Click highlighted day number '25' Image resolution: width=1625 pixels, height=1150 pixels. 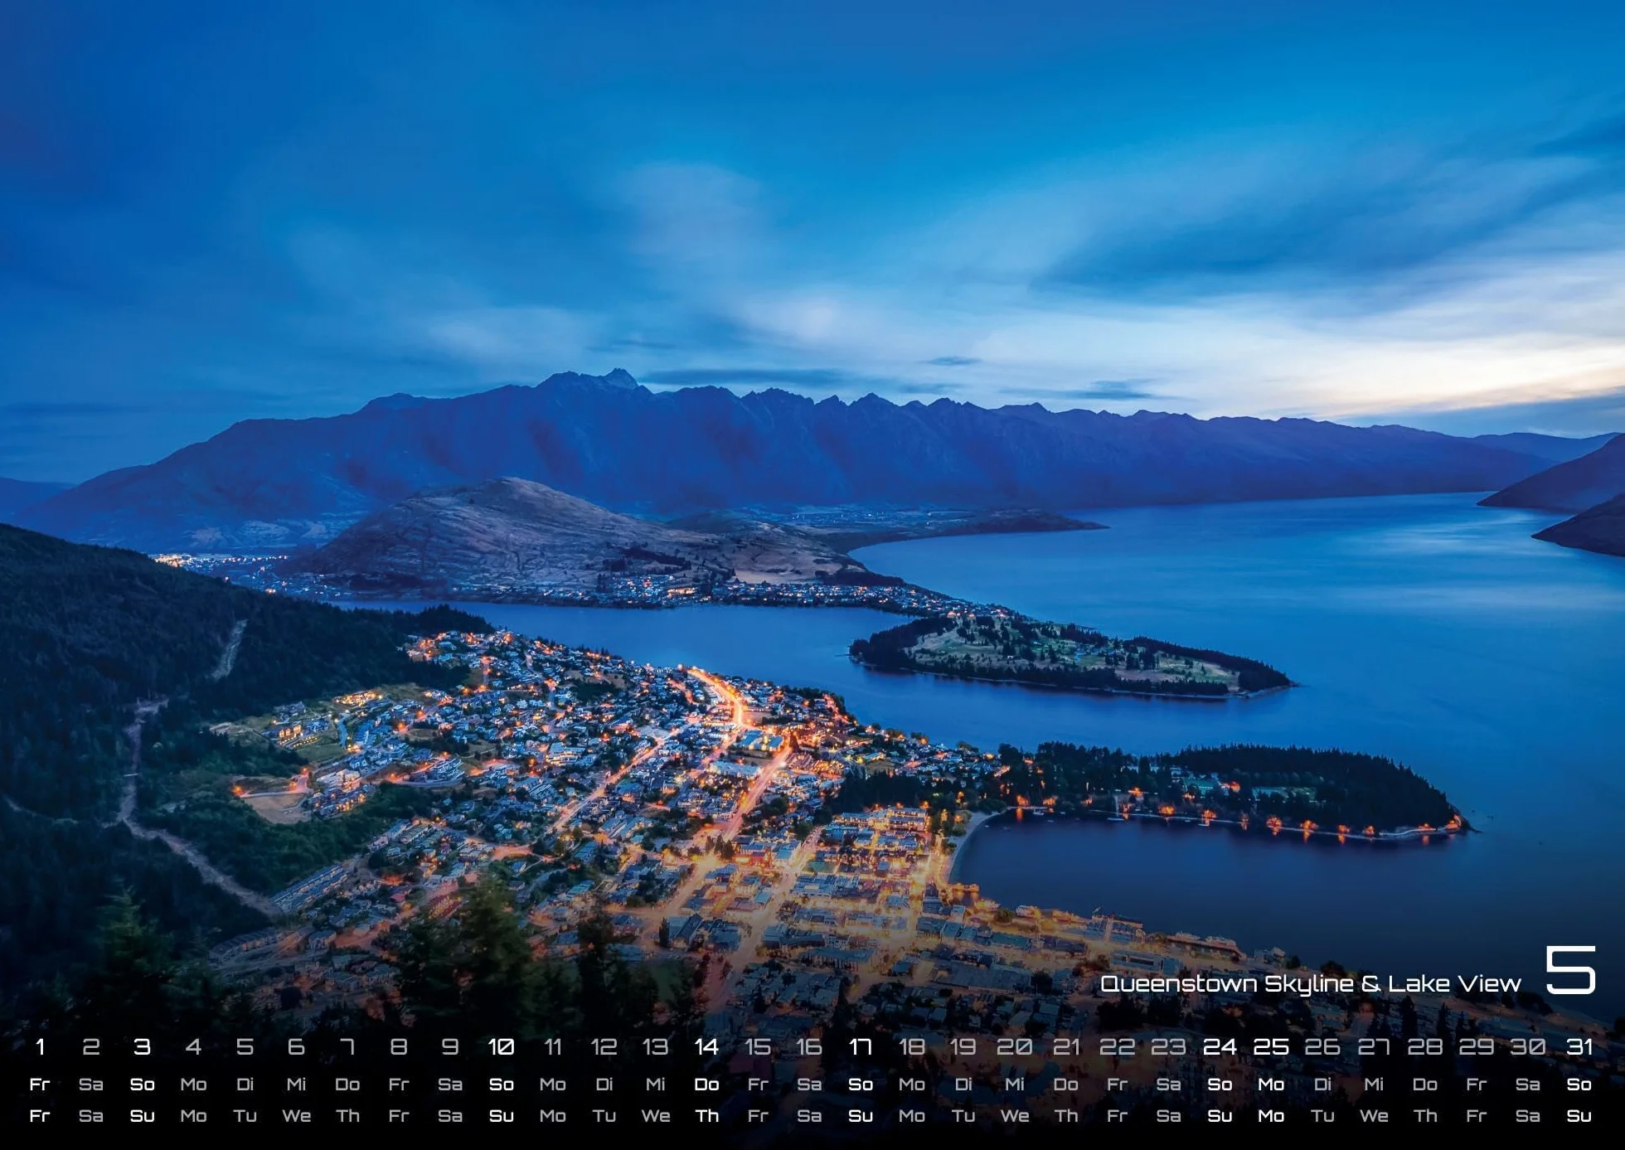point(1271,1047)
